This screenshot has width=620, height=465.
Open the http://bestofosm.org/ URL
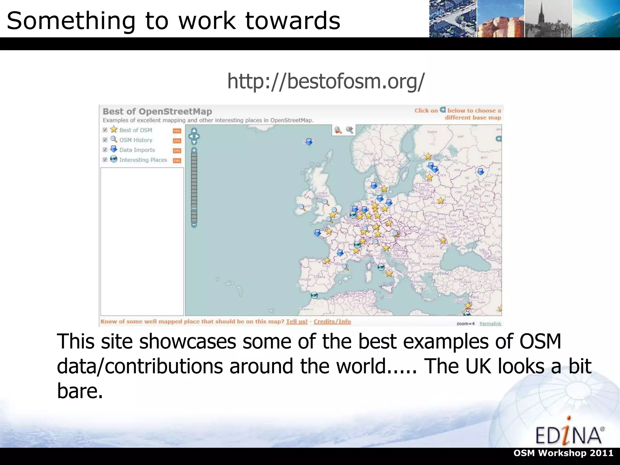tap(326, 81)
